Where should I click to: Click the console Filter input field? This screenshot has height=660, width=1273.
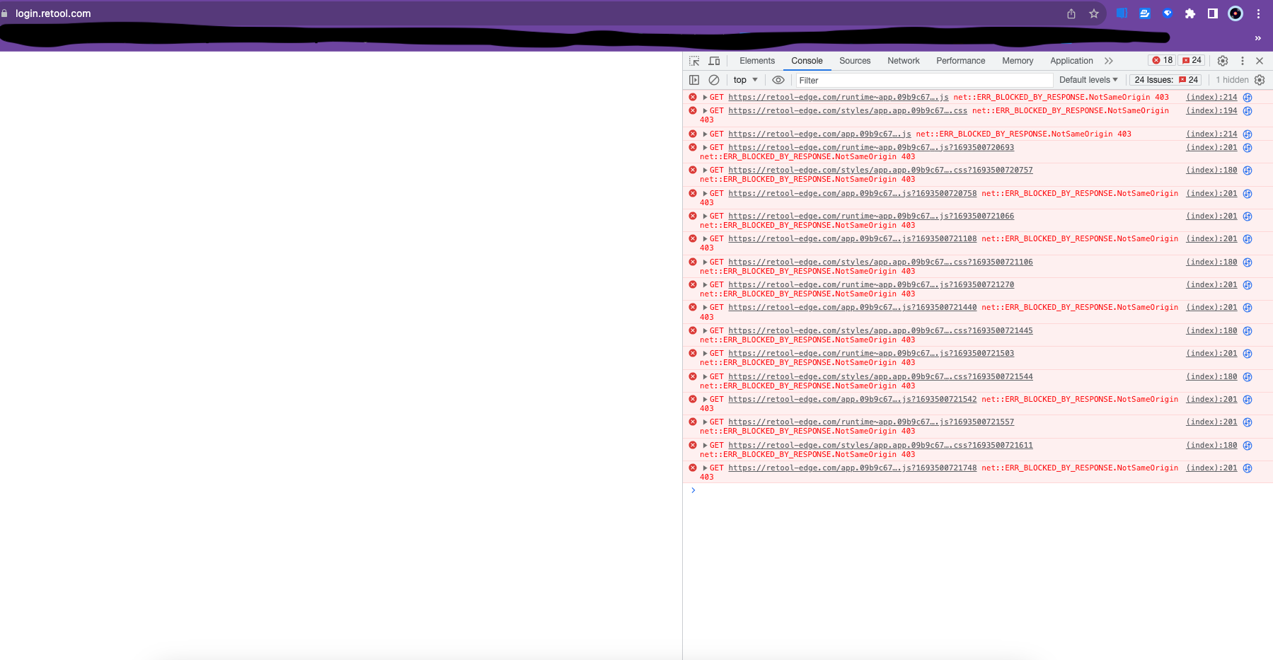click(x=920, y=80)
